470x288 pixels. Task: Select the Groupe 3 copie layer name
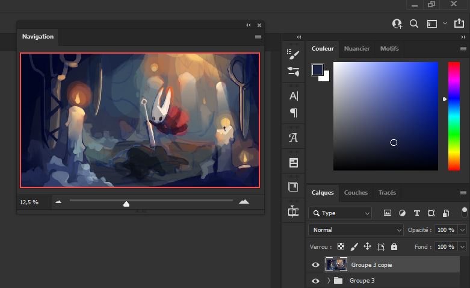(x=371, y=265)
